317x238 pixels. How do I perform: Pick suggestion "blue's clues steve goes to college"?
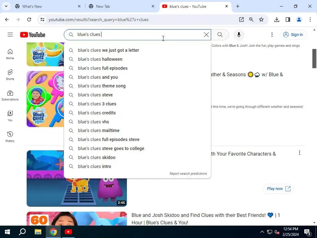coord(137,148)
